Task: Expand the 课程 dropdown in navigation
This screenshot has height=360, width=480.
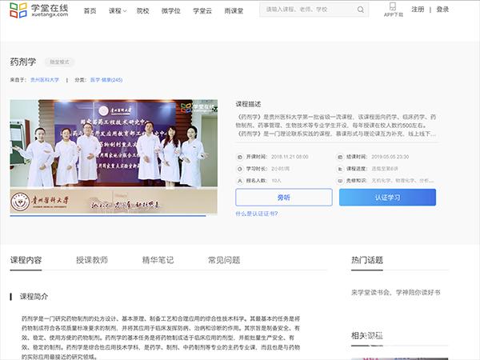Action: (118, 10)
